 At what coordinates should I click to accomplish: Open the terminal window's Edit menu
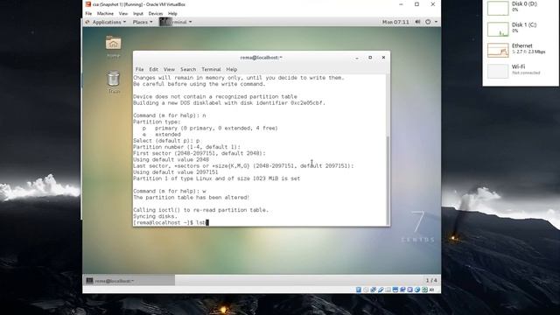click(154, 69)
